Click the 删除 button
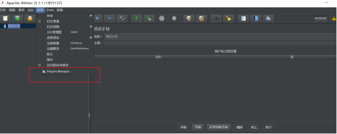The image size is (337, 134). [x=239, y=127]
